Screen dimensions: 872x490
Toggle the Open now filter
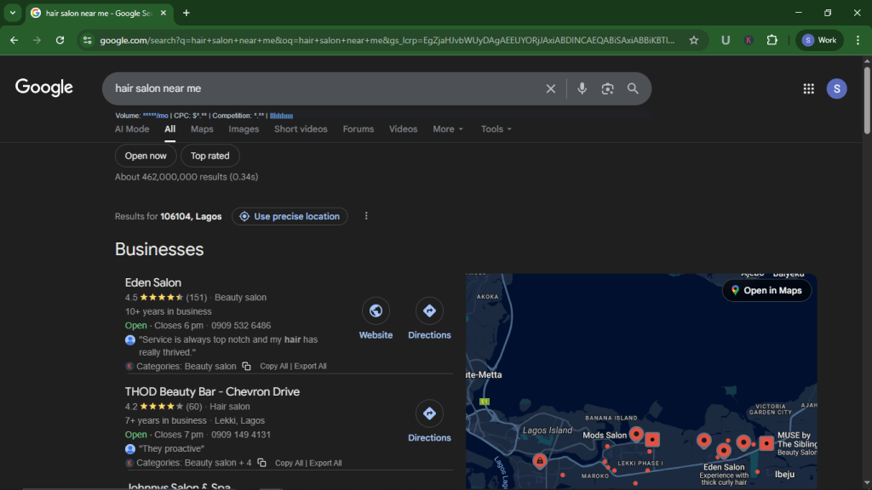(x=145, y=156)
